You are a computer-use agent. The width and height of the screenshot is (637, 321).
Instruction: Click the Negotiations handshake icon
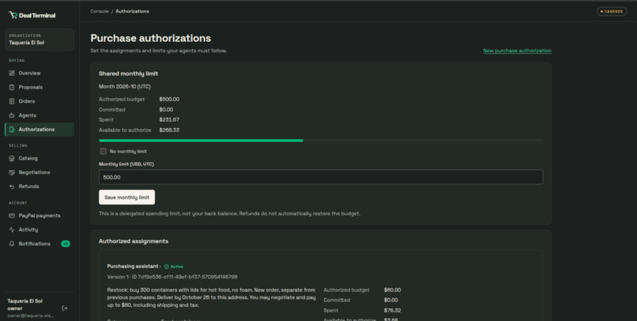(12, 172)
